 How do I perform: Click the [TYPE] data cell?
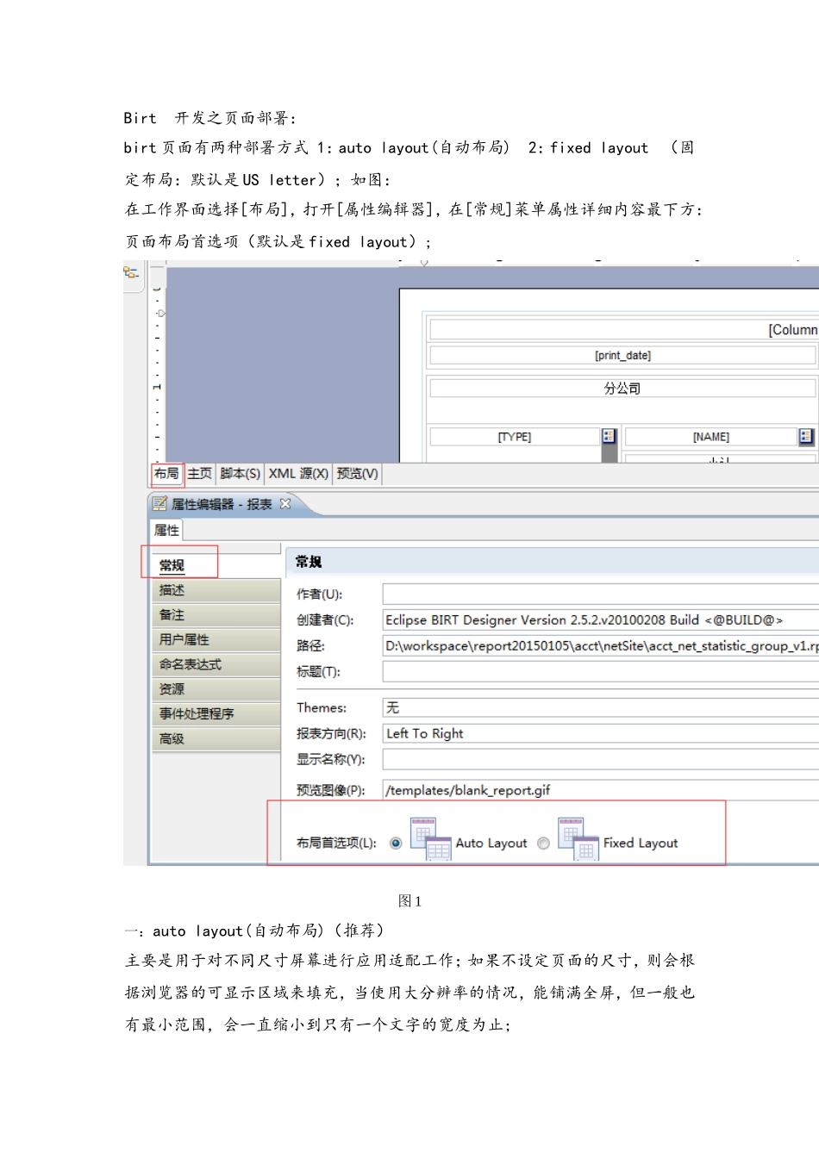[x=515, y=437]
